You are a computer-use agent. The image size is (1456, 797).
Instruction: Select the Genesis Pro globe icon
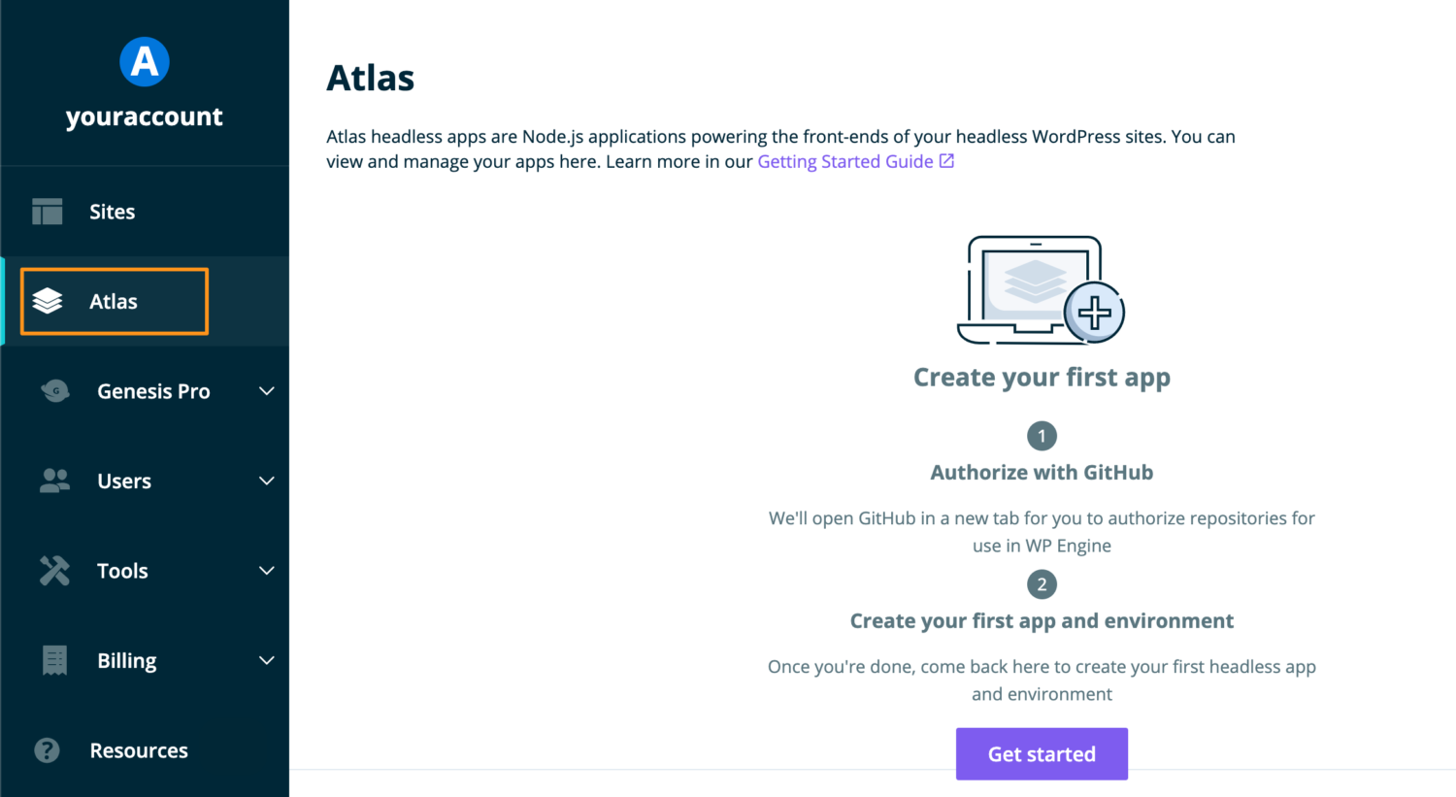54,391
